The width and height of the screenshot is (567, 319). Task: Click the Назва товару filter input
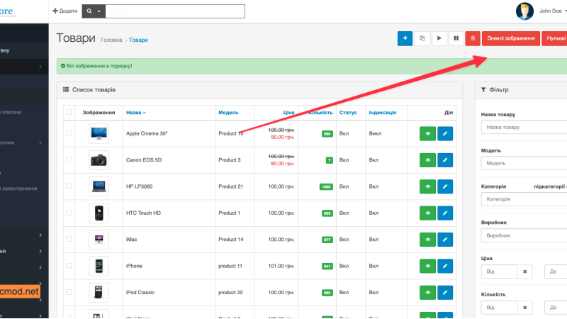click(x=524, y=128)
